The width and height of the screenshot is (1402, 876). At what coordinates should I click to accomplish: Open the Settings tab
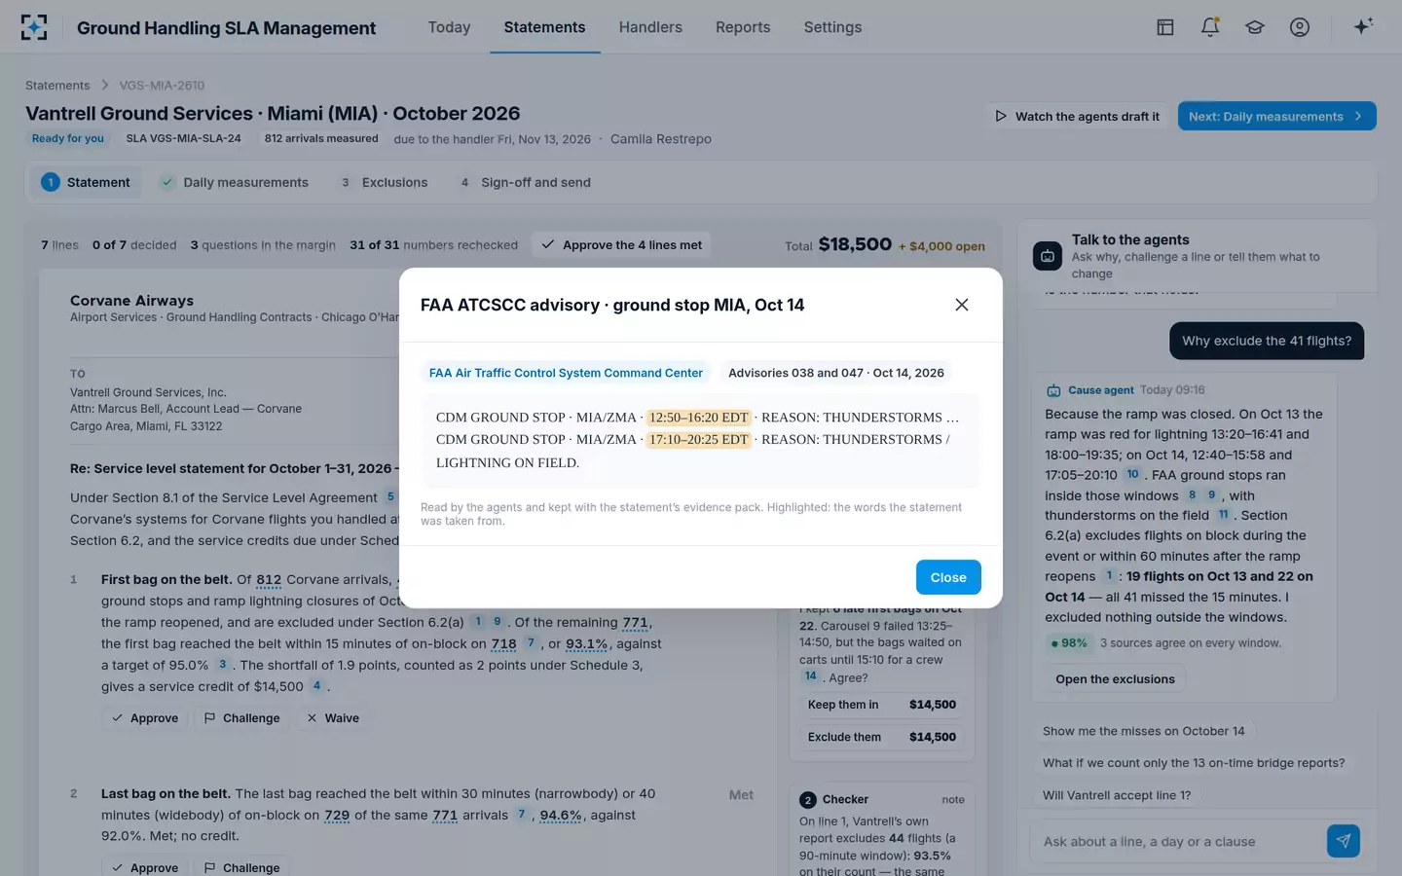[x=832, y=27]
